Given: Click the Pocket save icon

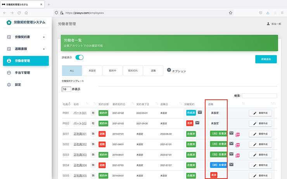Looking at the screenshot, I should click(261, 13).
